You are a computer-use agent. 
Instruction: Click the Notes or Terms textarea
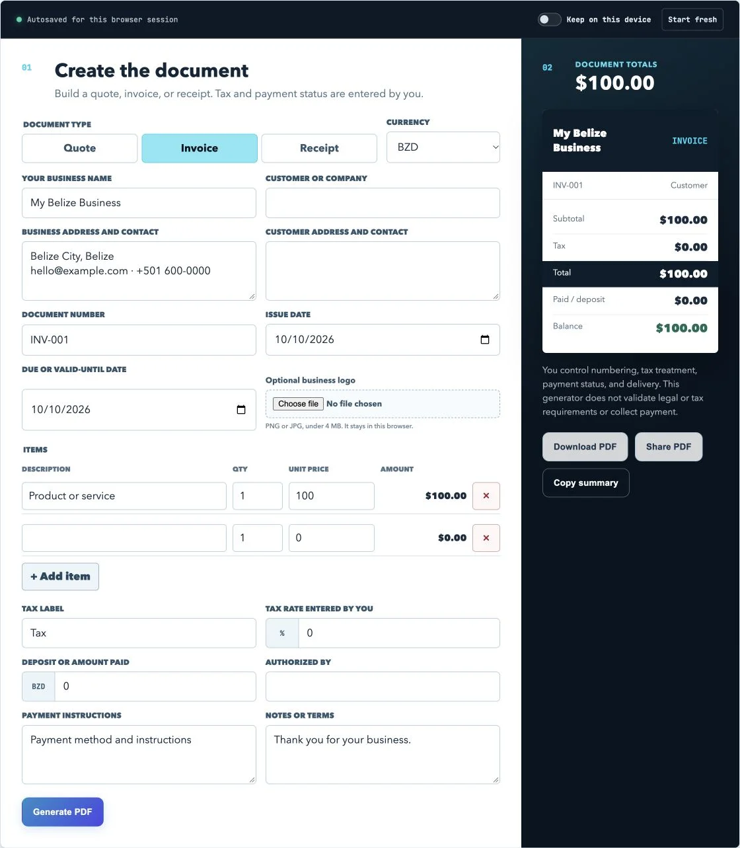coord(383,755)
